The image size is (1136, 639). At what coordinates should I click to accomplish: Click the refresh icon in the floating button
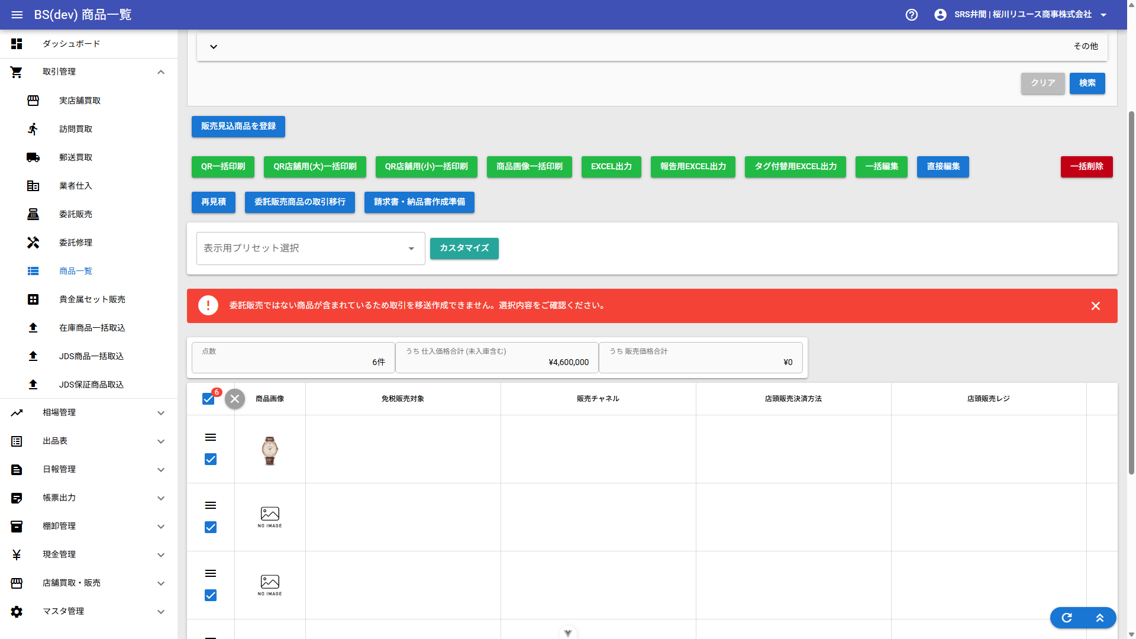click(1067, 618)
